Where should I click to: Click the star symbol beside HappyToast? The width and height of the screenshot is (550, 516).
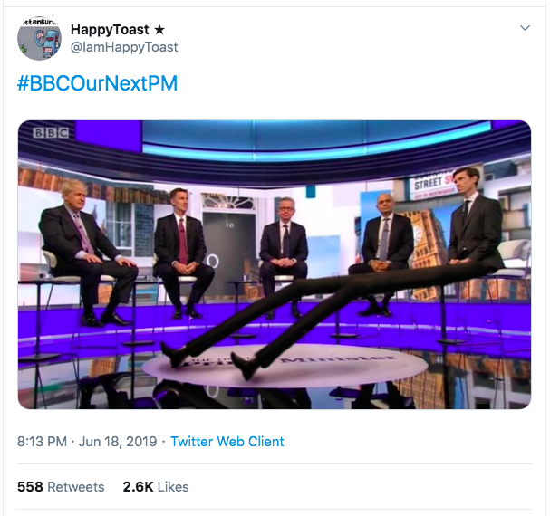coord(159,30)
